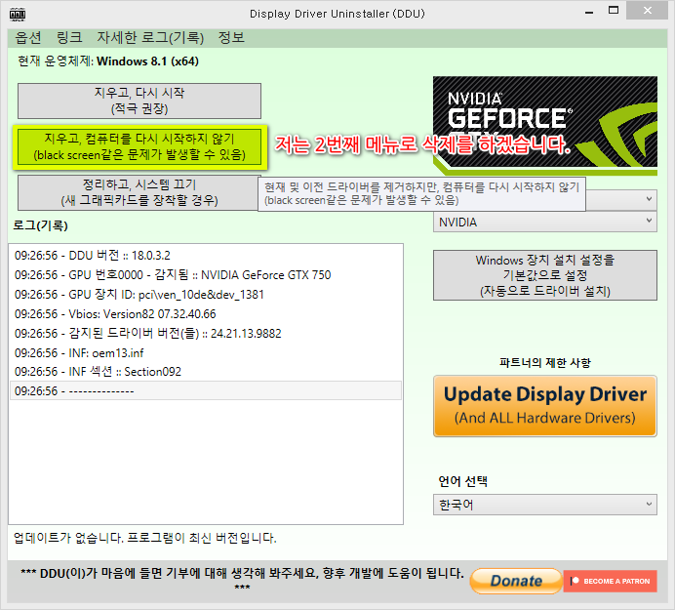
Task: Click the 현재 운영체제 Windows 8.1 (x64) text
Action: pyautogui.click(x=108, y=61)
